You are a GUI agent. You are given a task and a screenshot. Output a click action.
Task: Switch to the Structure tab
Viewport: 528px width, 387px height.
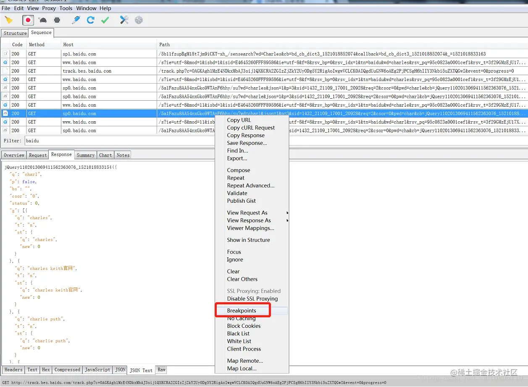tap(15, 33)
